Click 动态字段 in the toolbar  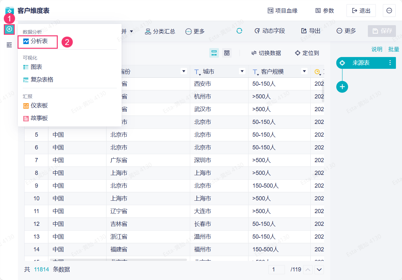tap(270, 31)
